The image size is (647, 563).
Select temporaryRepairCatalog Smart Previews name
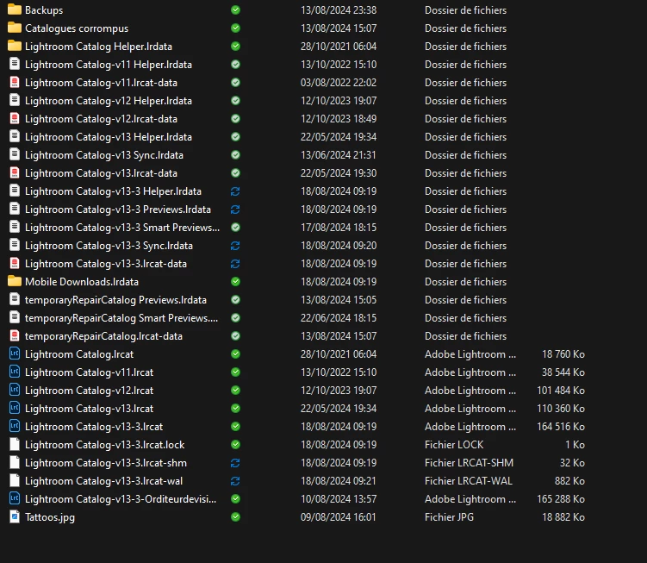[x=121, y=318]
